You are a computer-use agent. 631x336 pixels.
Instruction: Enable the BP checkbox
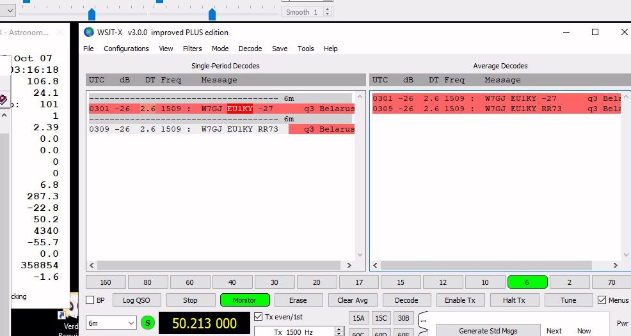click(90, 300)
